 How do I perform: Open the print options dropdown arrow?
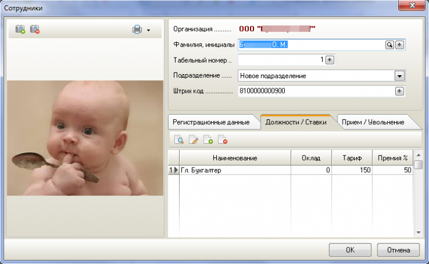pyautogui.click(x=149, y=30)
